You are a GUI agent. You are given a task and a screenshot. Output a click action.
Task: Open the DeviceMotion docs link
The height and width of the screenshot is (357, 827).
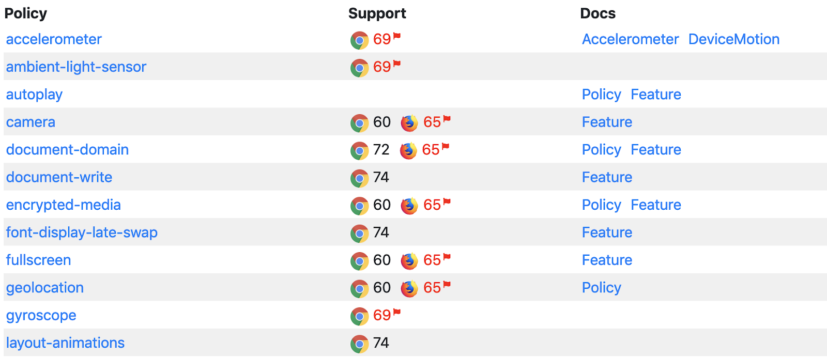(x=733, y=39)
